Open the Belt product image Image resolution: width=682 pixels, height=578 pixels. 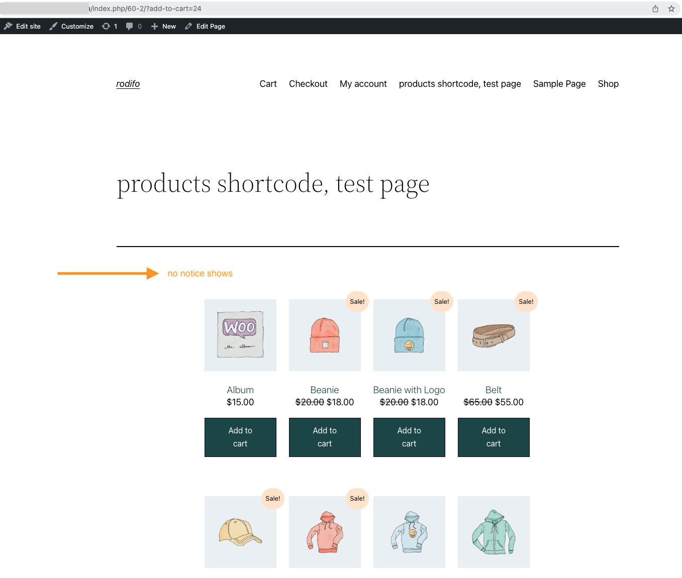[x=494, y=335]
